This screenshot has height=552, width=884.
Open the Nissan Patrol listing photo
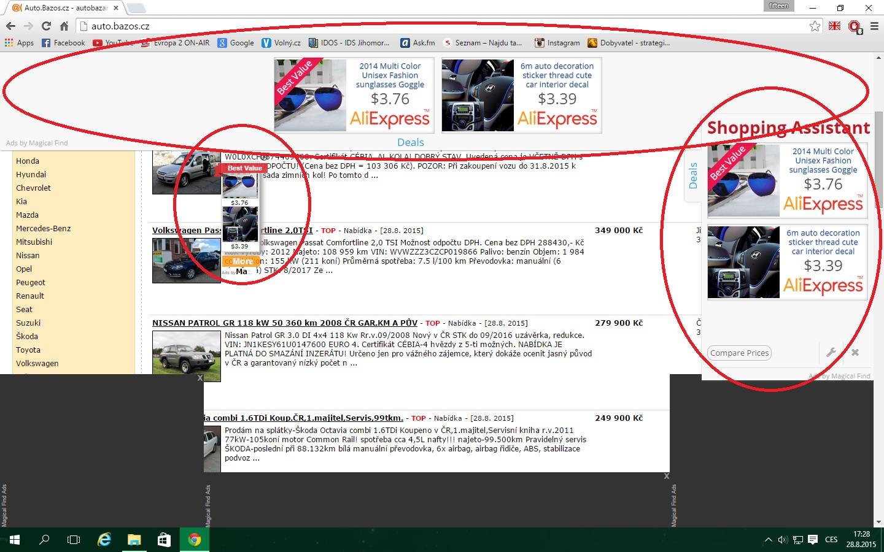(x=187, y=356)
